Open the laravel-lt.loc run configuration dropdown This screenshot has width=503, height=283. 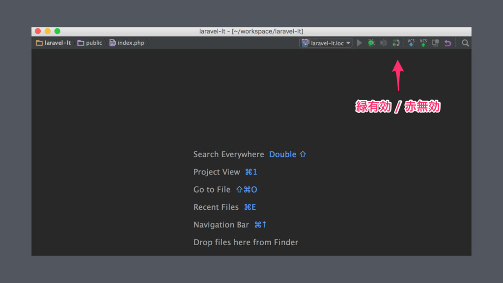coord(326,43)
